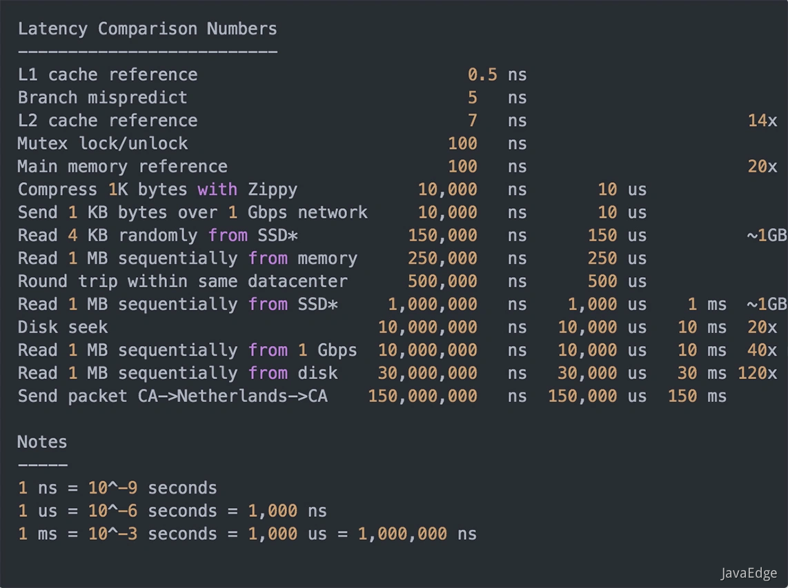Select the 'Mutex lock/unlock' label
Screen dimensions: 788x588
coord(103,143)
